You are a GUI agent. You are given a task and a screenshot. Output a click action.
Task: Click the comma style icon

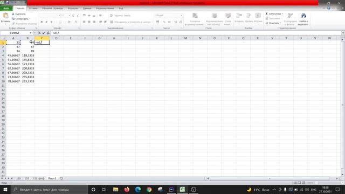[169, 22]
